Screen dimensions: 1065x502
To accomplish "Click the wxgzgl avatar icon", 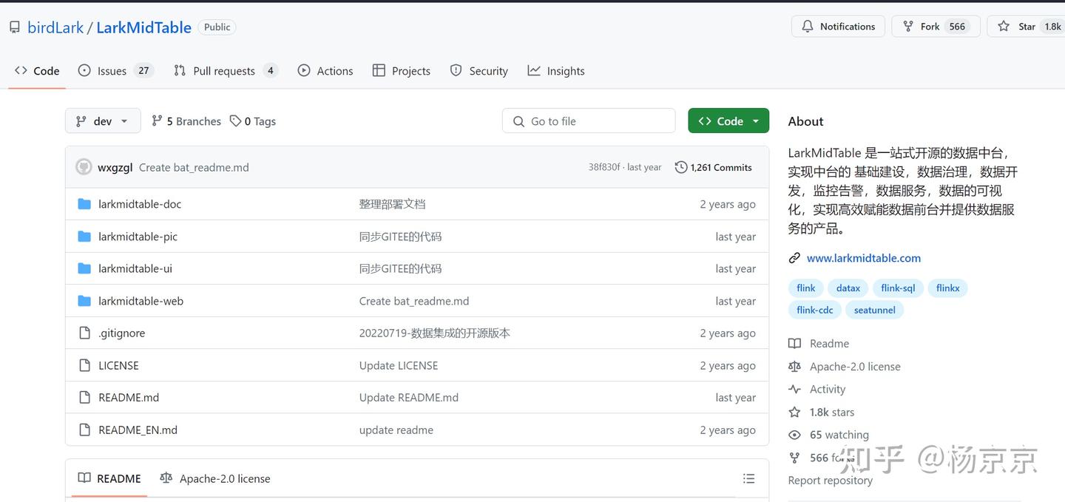I will point(84,167).
